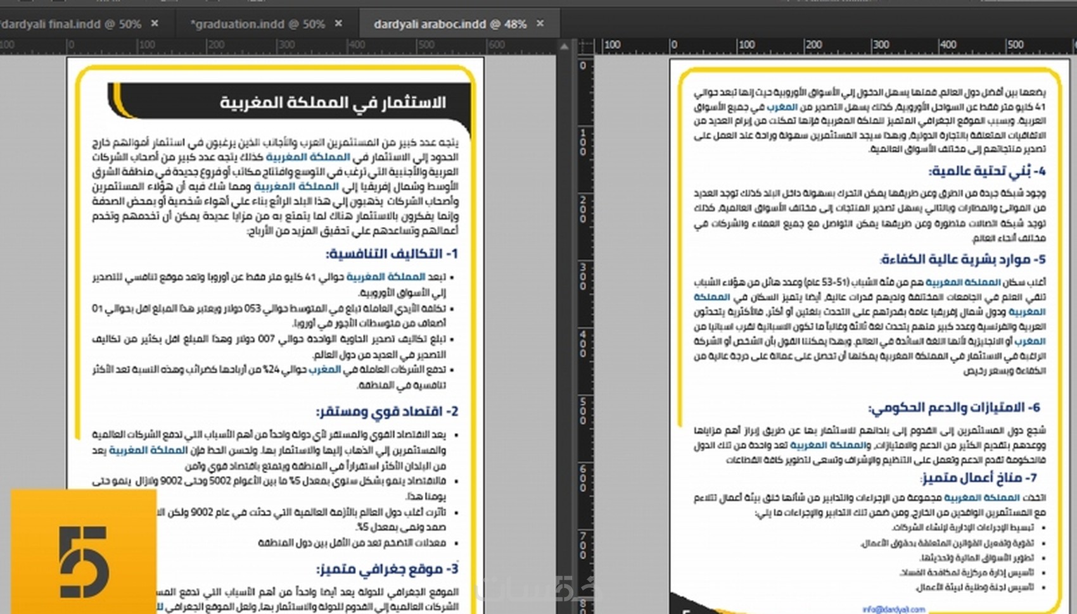Screen dimensions: 1077x614
Task: Switch to the dardyali final.indd document tab
Action: [70, 24]
